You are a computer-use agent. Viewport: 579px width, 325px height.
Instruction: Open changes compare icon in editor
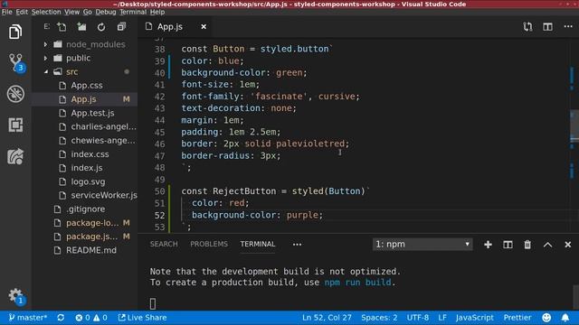(x=527, y=26)
